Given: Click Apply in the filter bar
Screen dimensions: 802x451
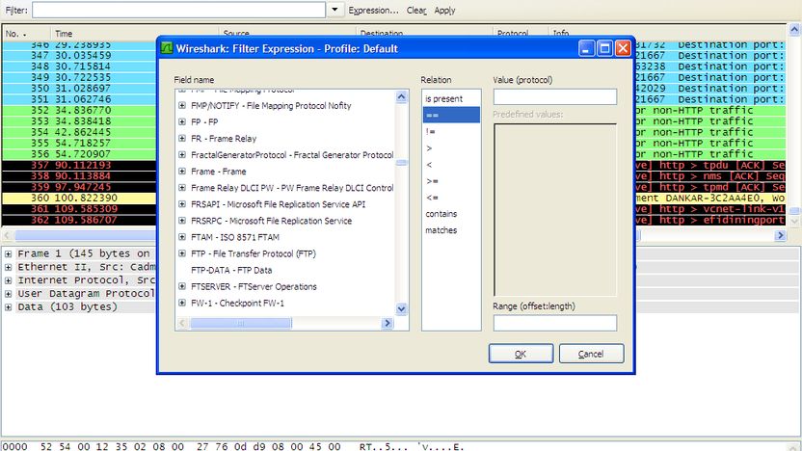Looking at the screenshot, I should coord(444,11).
